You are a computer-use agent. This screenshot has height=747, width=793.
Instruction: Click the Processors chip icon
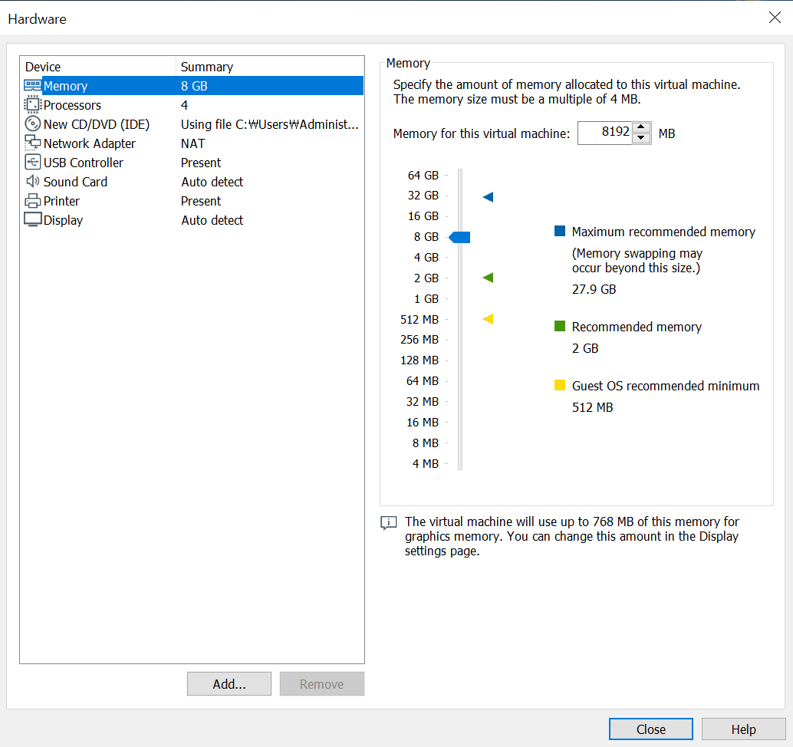[33, 105]
